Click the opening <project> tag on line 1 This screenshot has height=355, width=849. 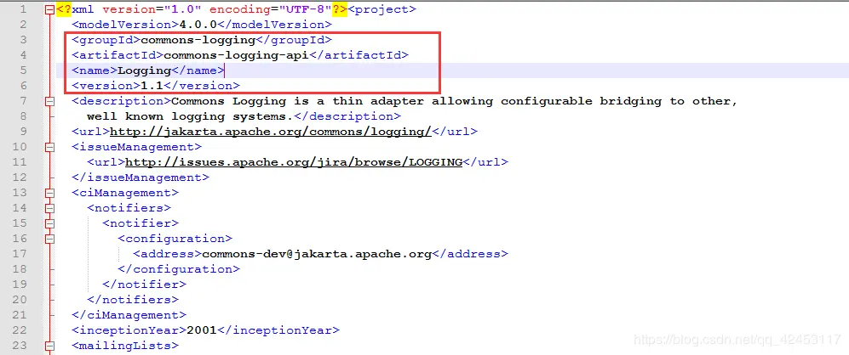[x=381, y=9]
